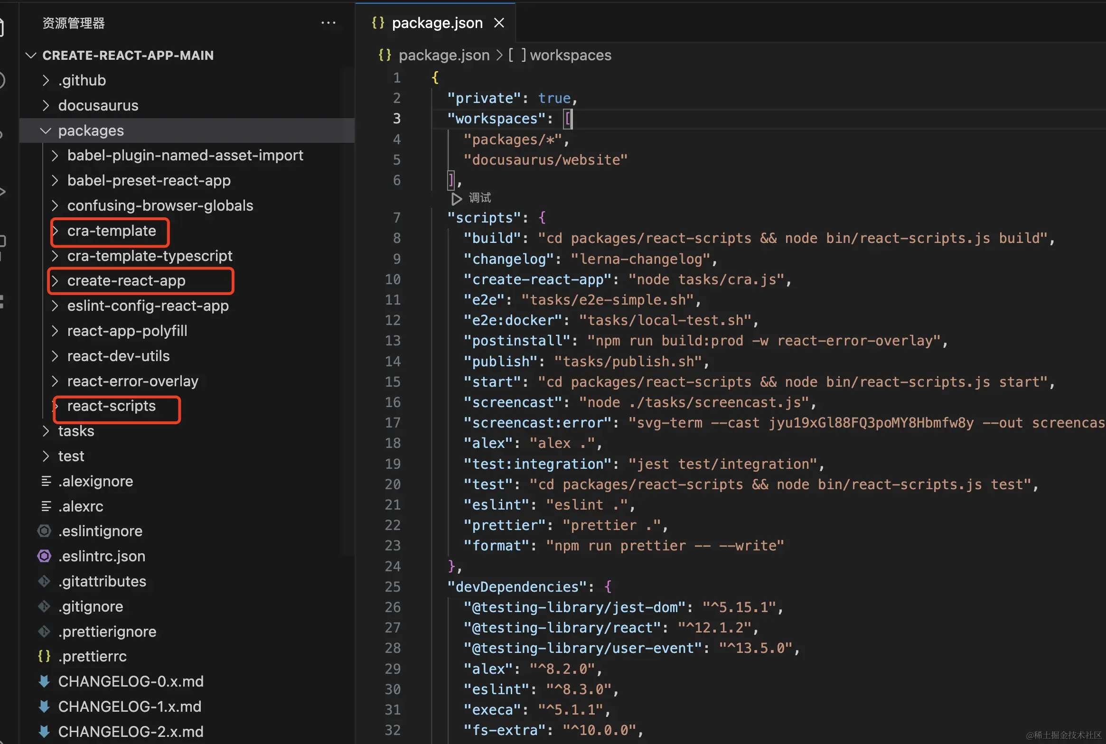Expand the react-scripts folder chevron

pos(55,406)
